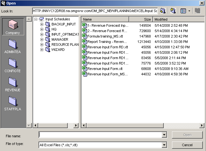This screenshot has width=206, height=151.
Task: Click the RESOURCE PLAN folder icon
Action: point(48,45)
